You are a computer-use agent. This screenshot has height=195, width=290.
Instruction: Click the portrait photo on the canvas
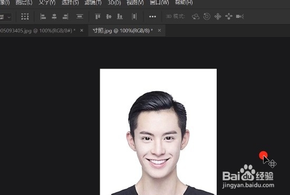click(158, 132)
